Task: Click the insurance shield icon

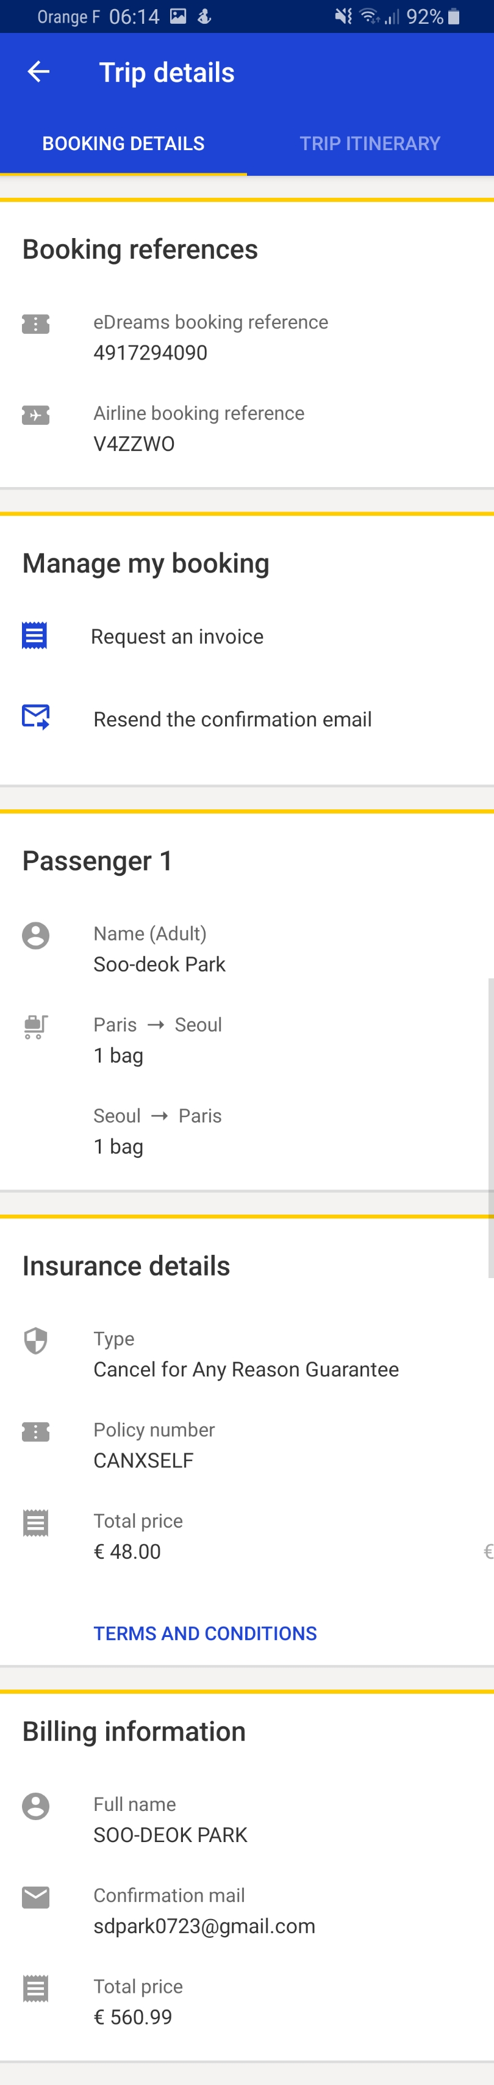Action: (35, 1341)
